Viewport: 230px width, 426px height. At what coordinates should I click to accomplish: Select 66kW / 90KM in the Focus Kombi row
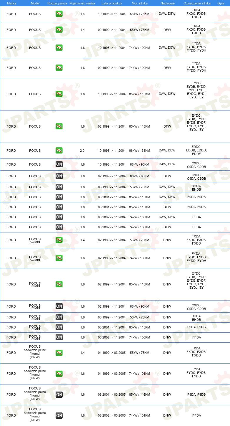tap(139, 306)
